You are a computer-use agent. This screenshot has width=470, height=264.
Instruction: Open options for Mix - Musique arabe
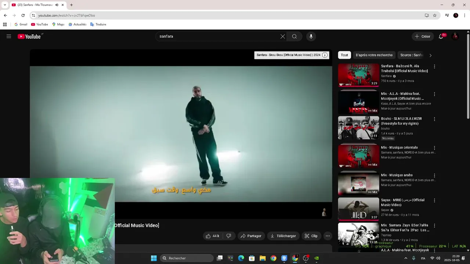click(x=434, y=176)
